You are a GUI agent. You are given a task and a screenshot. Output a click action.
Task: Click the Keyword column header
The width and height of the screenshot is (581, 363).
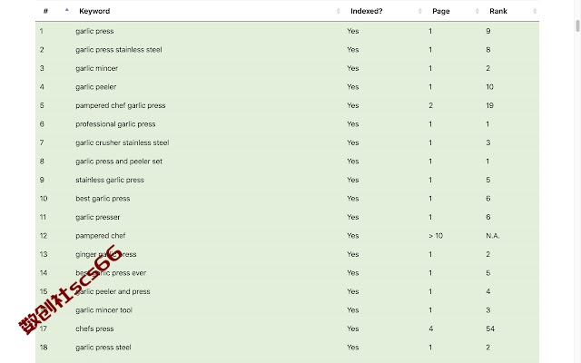coord(94,11)
